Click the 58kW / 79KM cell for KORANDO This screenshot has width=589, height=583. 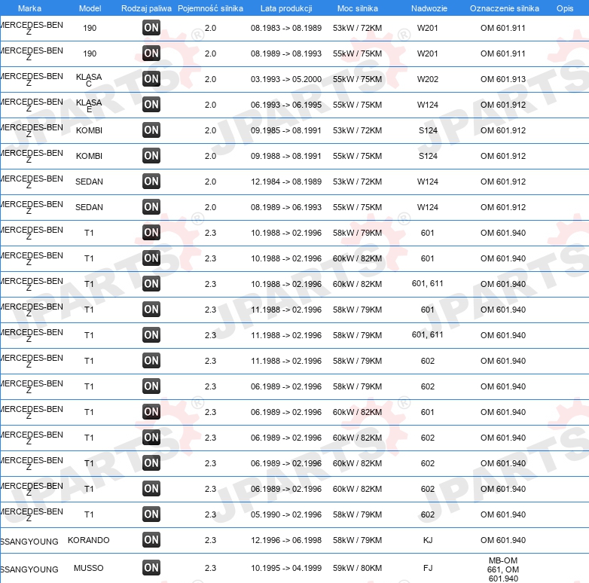[x=357, y=540]
